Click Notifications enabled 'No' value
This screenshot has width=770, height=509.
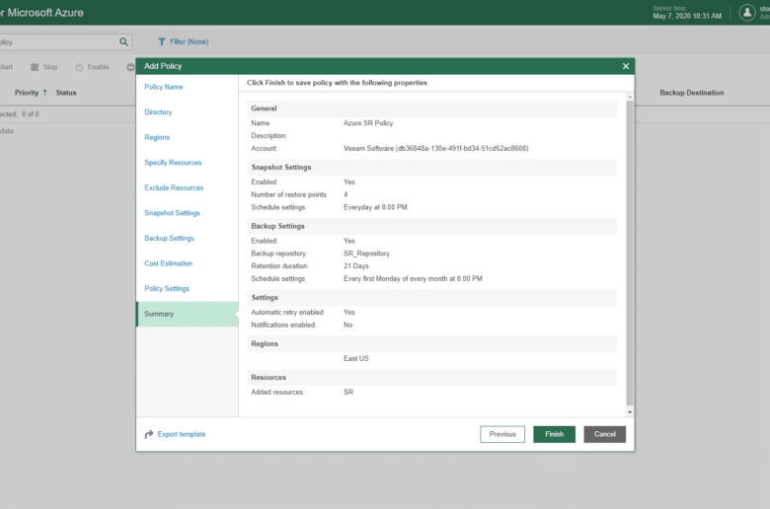pos(348,325)
